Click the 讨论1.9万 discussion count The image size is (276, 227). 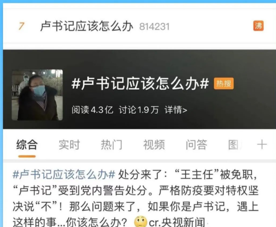[x=139, y=110]
